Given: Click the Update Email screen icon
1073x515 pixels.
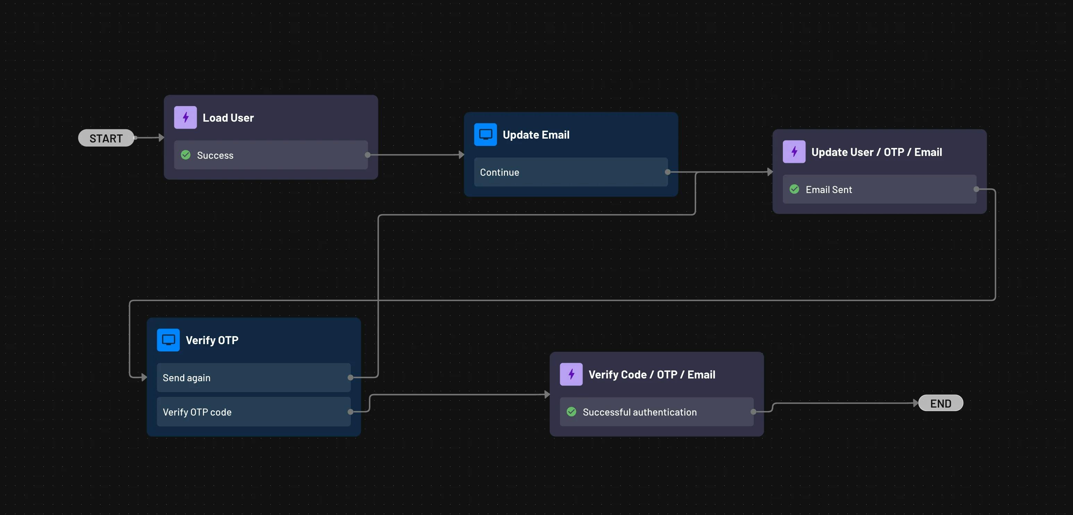Looking at the screenshot, I should (486, 134).
